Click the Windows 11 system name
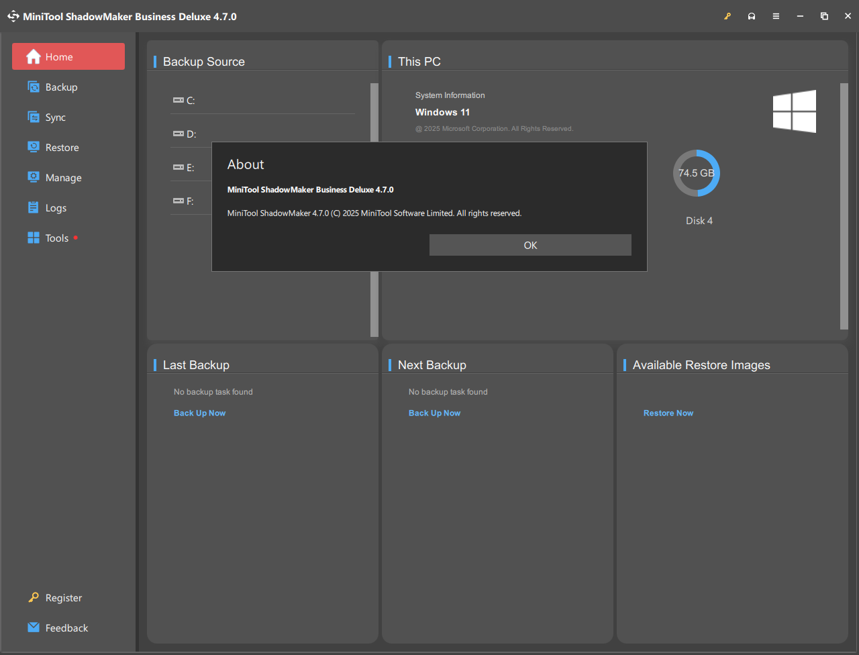The height and width of the screenshot is (655, 859). [442, 112]
